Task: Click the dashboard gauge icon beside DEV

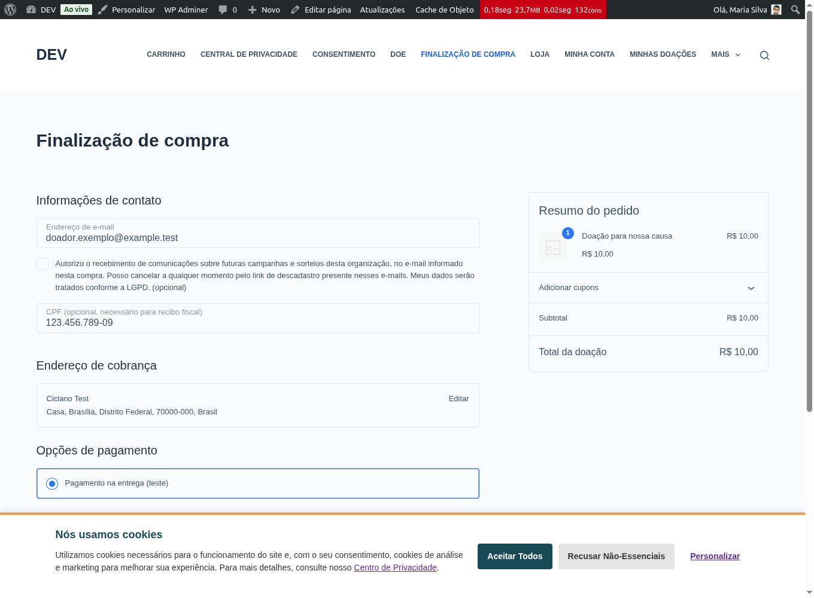Action: (x=31, y=10)
